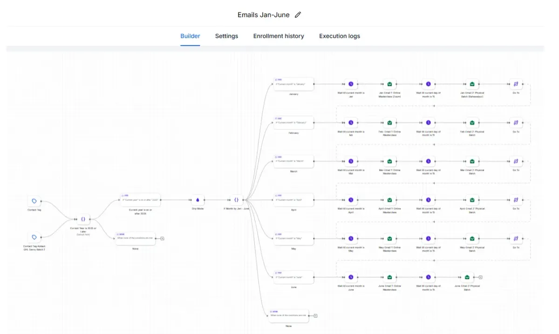559x334 pixels.
Task: Open the Current Year is 2025 or Later condition
Action: click(83, 219)
